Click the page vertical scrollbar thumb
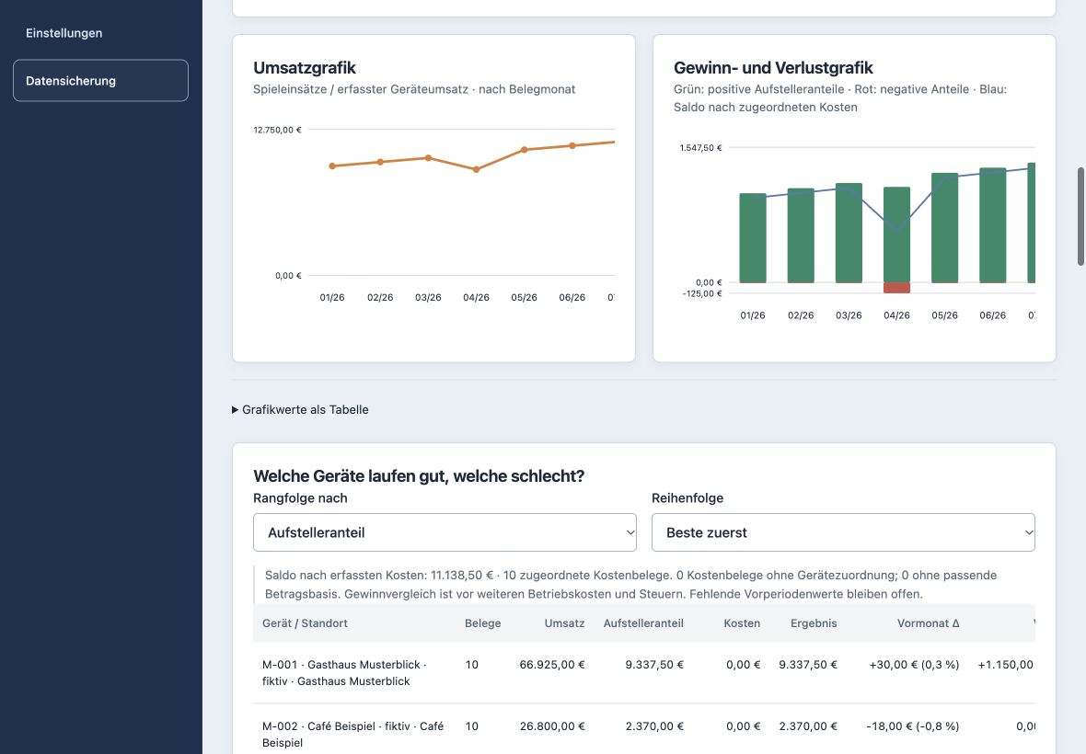 [x=1080, y=216]
